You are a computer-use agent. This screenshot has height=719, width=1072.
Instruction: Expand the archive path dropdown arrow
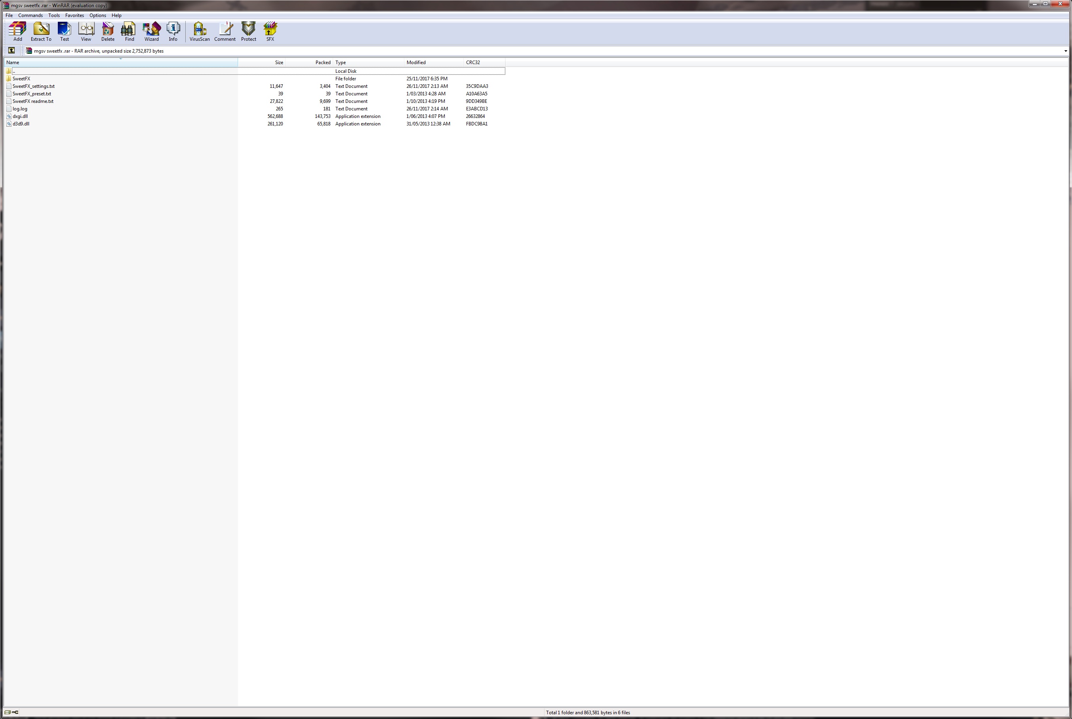[x=1065, y=51]
